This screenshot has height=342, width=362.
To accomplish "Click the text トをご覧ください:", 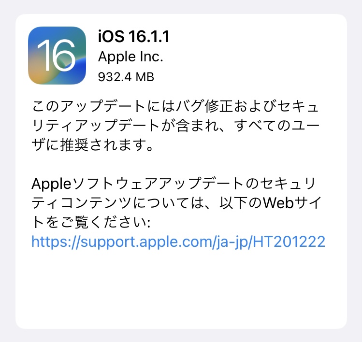I will click(x=91, y=223).
